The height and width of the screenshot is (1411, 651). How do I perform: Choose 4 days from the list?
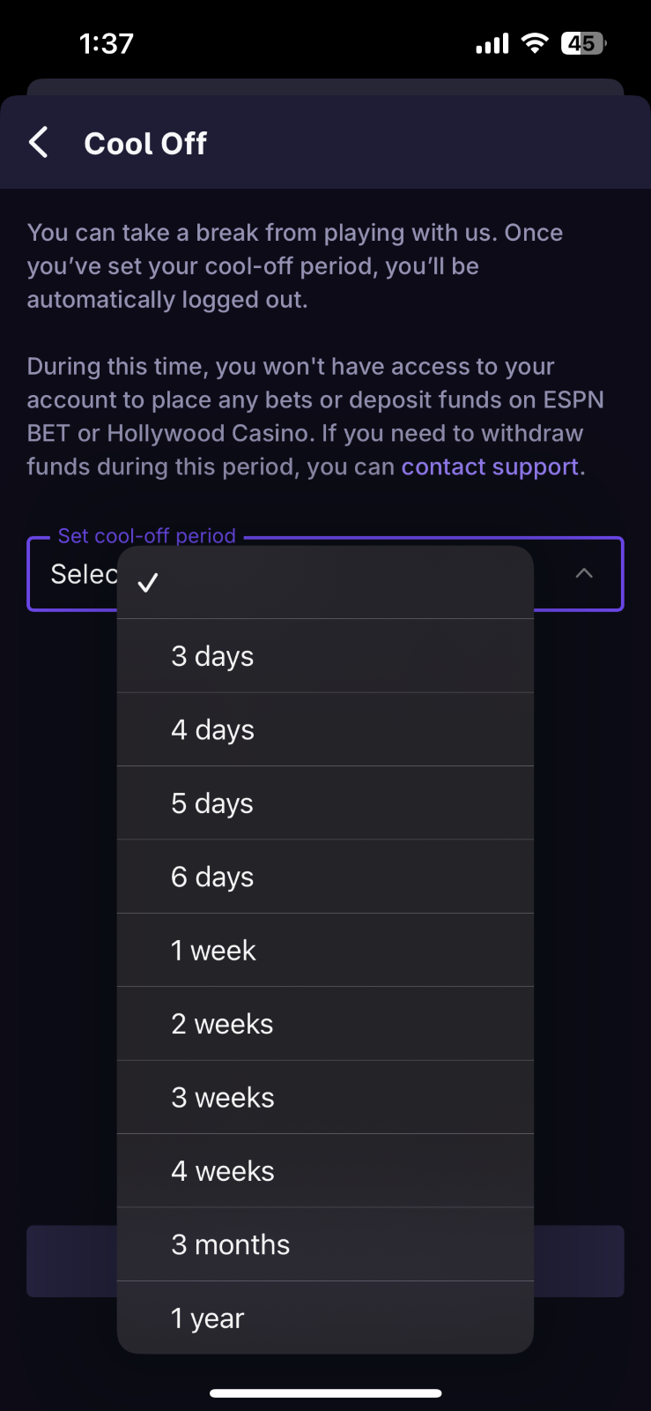[325, 729]
